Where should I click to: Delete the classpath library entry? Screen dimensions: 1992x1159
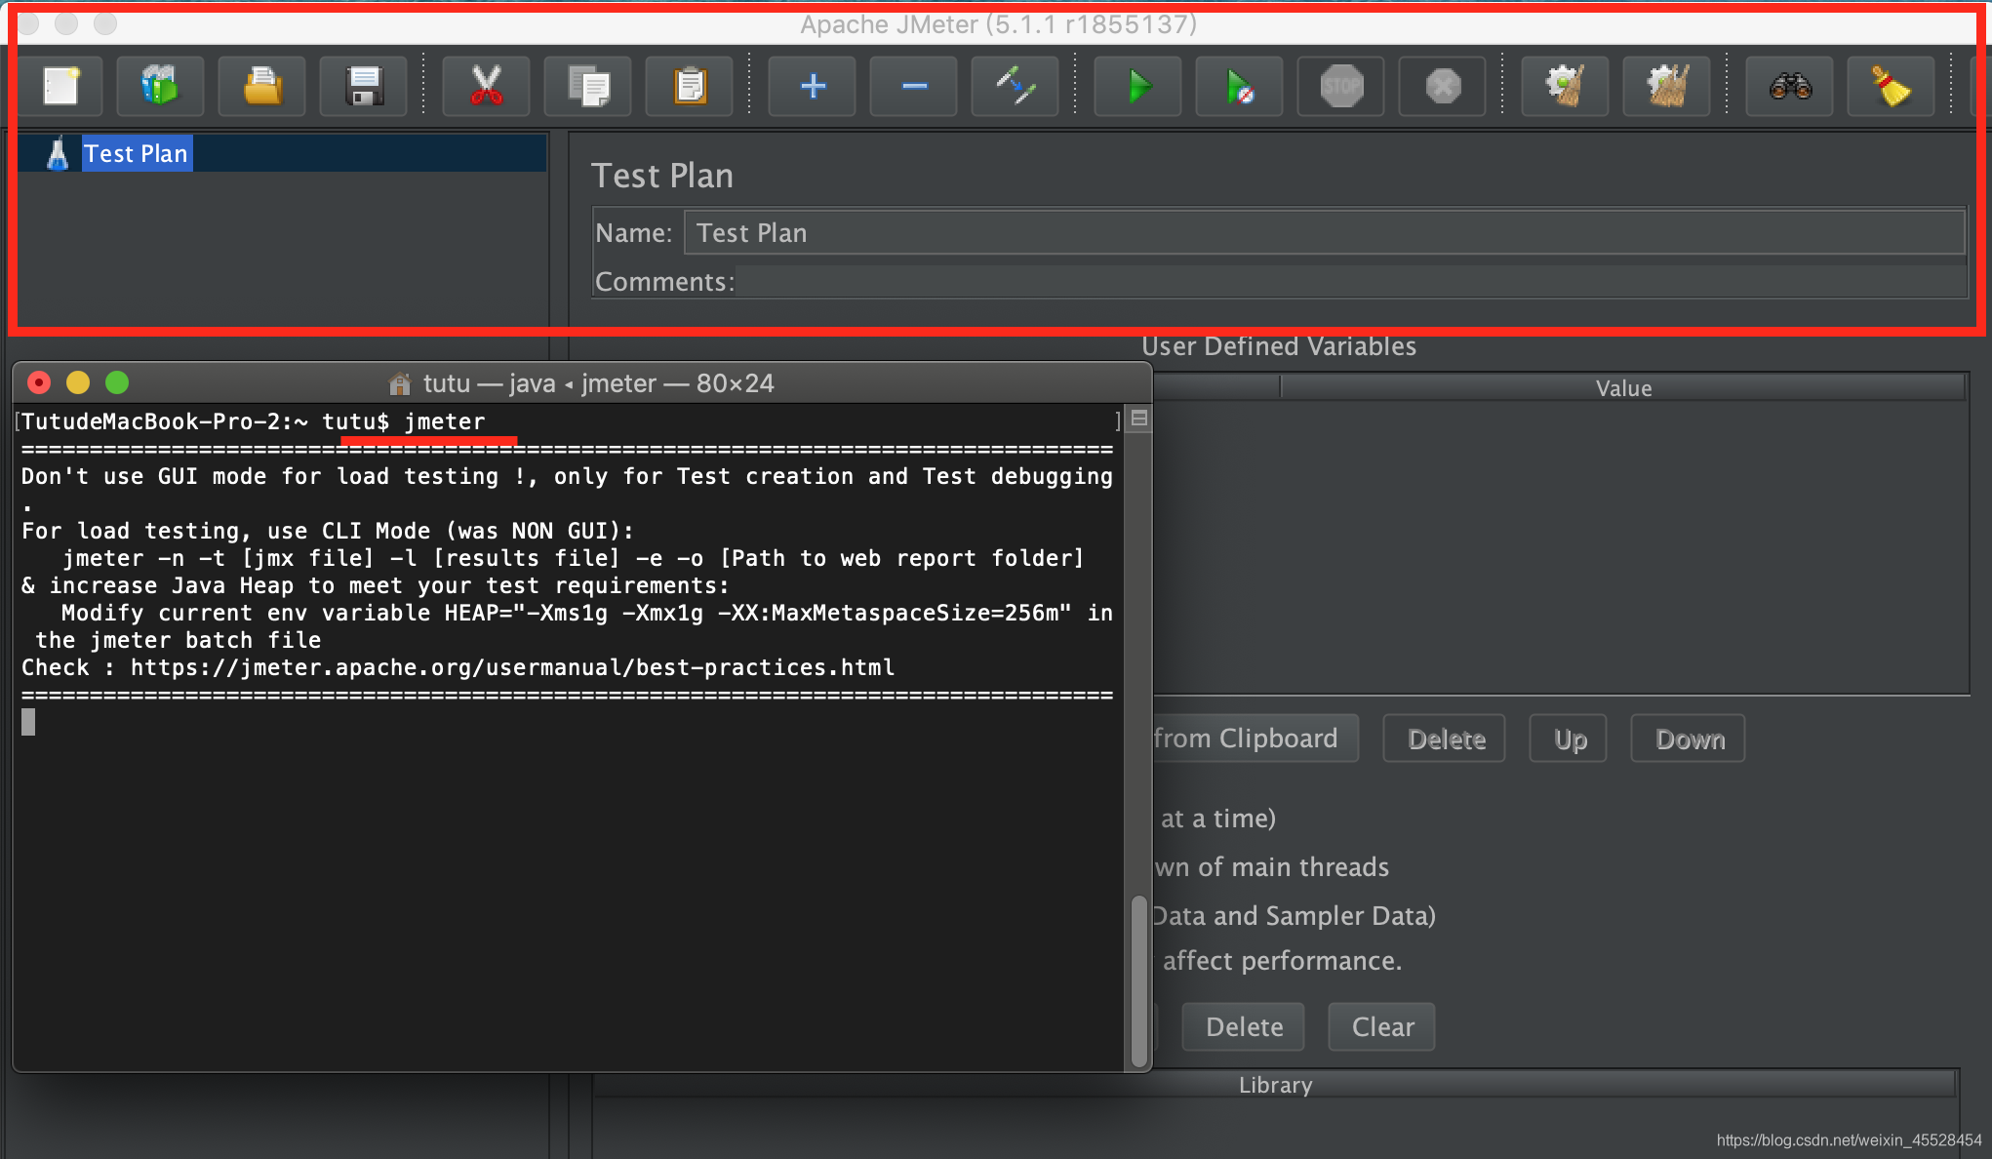pyautogui.click(x=1244, y=1027)
